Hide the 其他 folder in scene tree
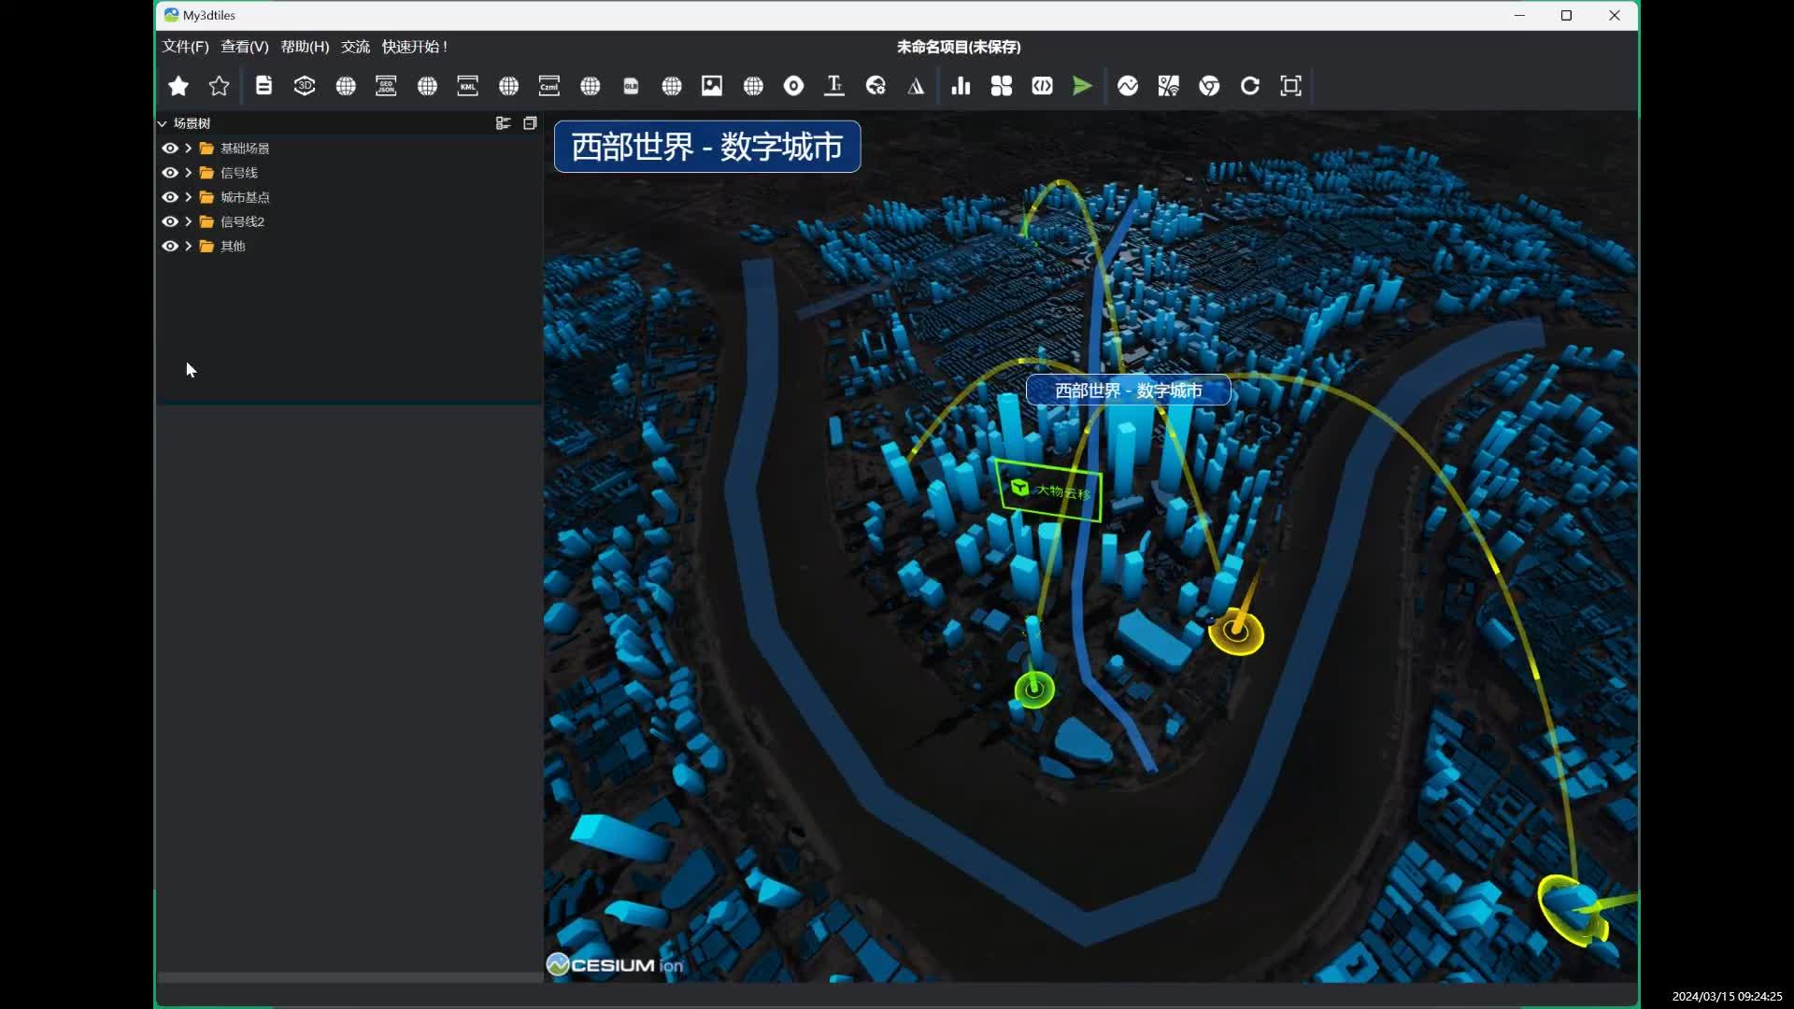Screen dimensions: 1794x1009 171,246
